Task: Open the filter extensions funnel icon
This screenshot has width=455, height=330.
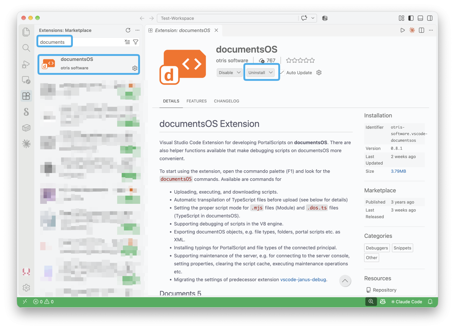Action: (136, 42)
